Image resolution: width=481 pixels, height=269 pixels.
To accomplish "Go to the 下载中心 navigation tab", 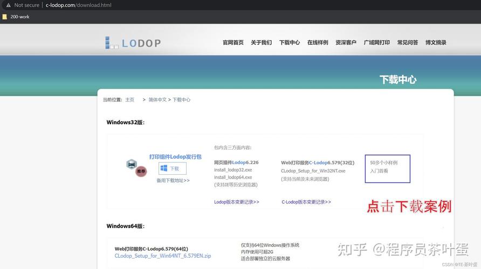I will tap(290, 43).
